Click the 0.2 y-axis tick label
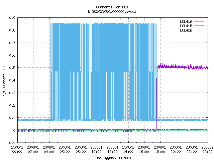Screen dimensions: 214x161 tap(12, 105)
